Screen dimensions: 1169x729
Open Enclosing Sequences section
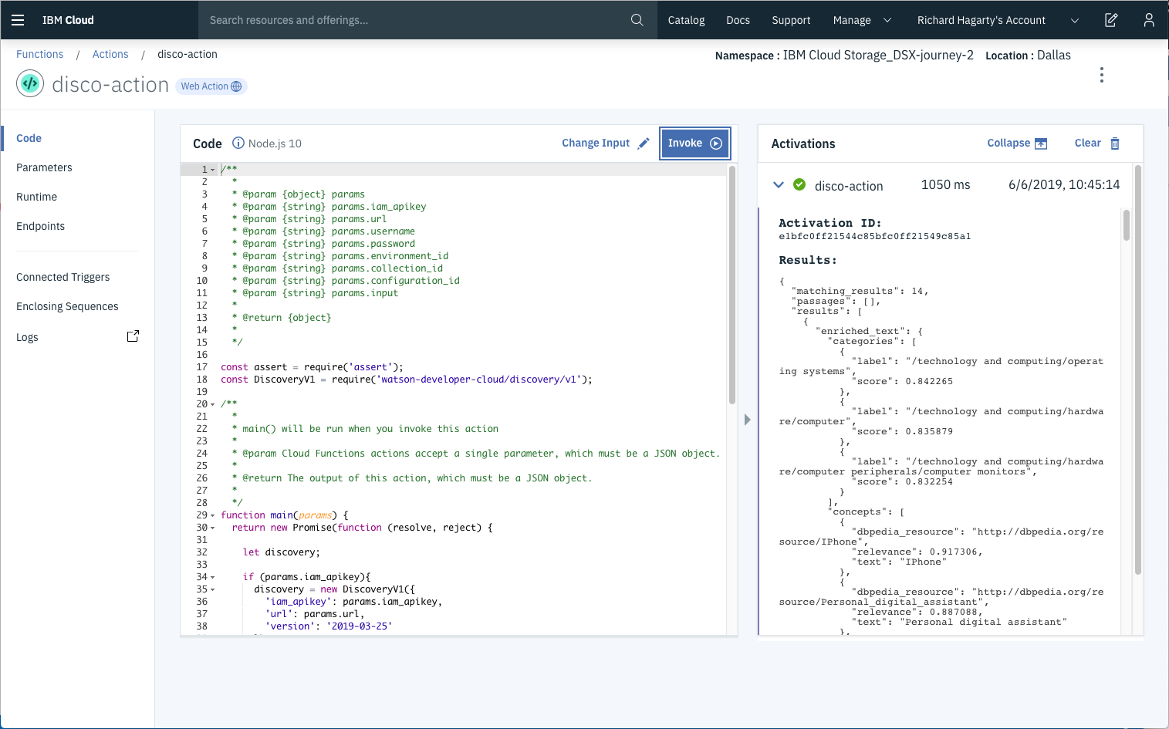pyautogui.click(x=67, y=306)
